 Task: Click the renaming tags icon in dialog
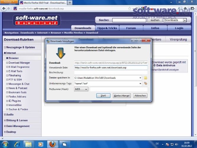coord(146,83)
